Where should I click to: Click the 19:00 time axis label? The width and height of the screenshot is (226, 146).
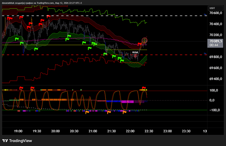pyautogui.click(x=18, y=131)
